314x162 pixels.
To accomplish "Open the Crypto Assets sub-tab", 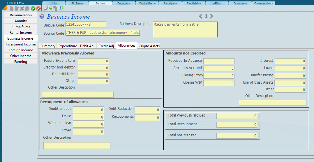I will (x=149, y=46).
